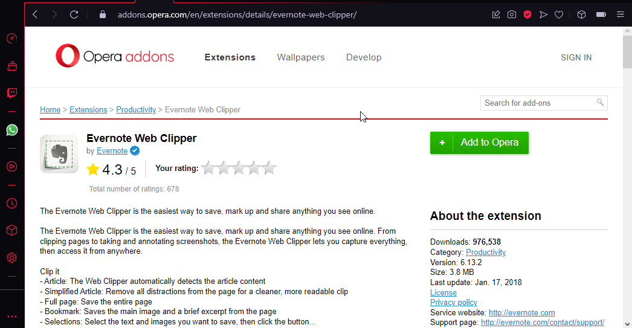Open the License link
This screenshot has width=632, height=328.
tap(443, 292)
